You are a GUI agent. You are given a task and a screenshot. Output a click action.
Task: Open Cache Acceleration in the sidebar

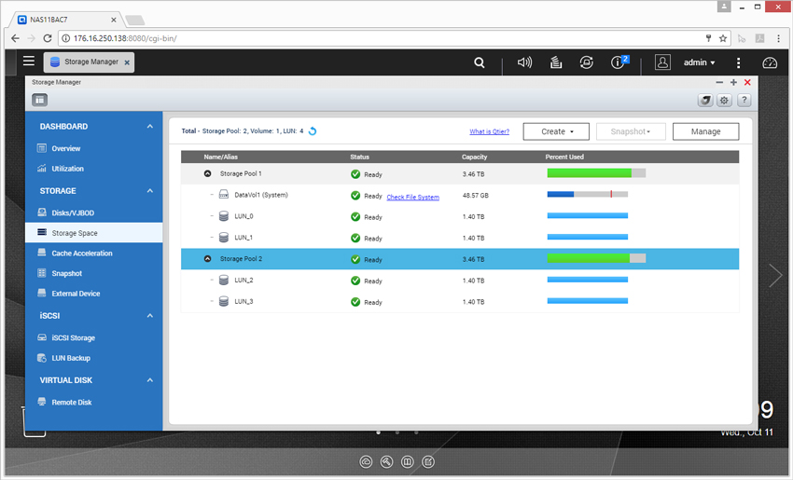tap(81, 254)
